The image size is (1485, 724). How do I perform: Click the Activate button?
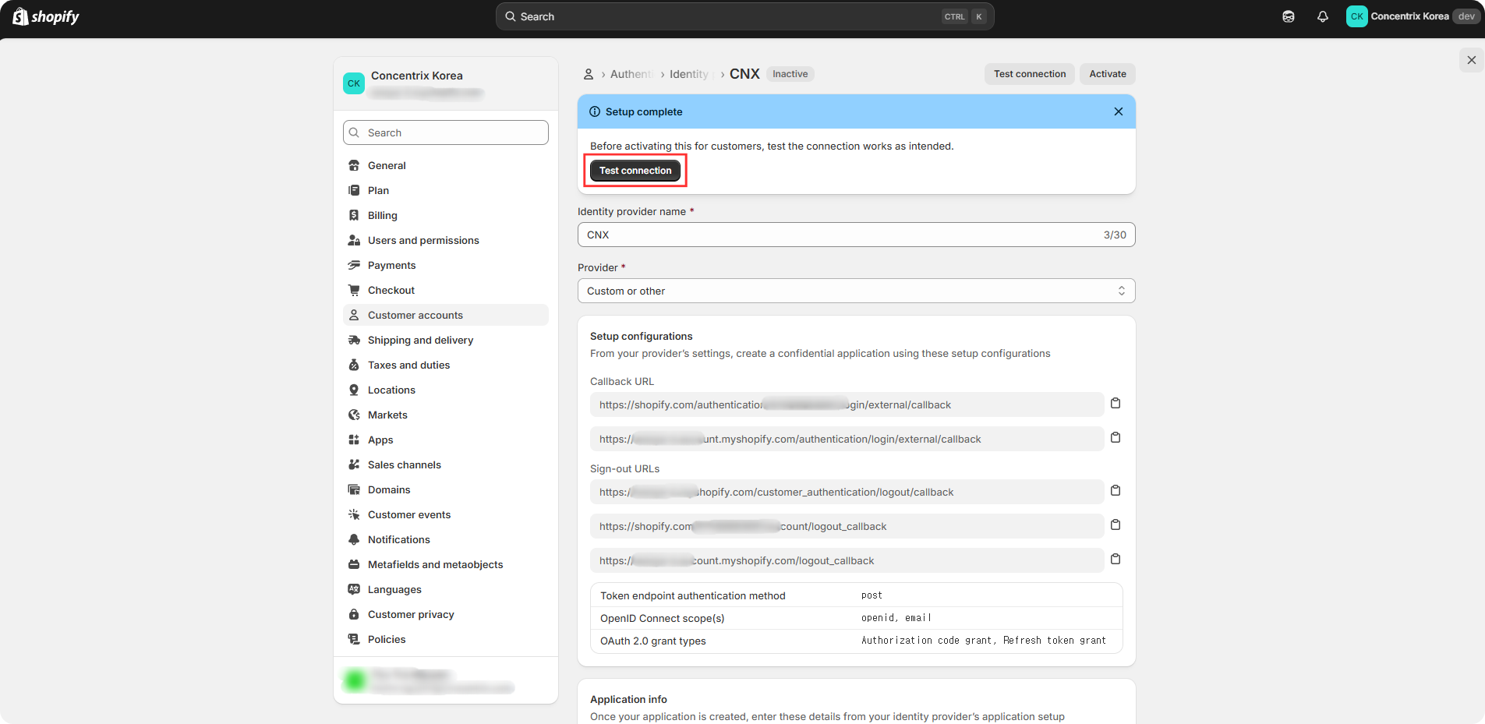(1107, 74)
